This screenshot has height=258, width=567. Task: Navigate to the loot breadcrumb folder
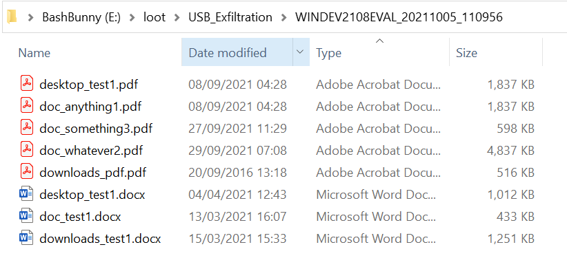pos(155,17)
